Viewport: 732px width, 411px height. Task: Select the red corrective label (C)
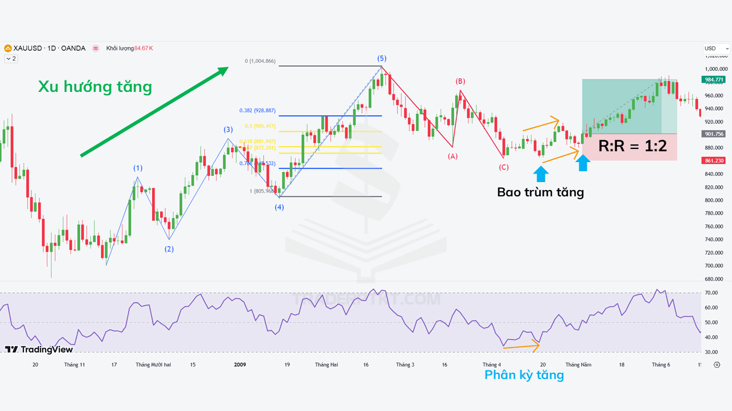503,167
